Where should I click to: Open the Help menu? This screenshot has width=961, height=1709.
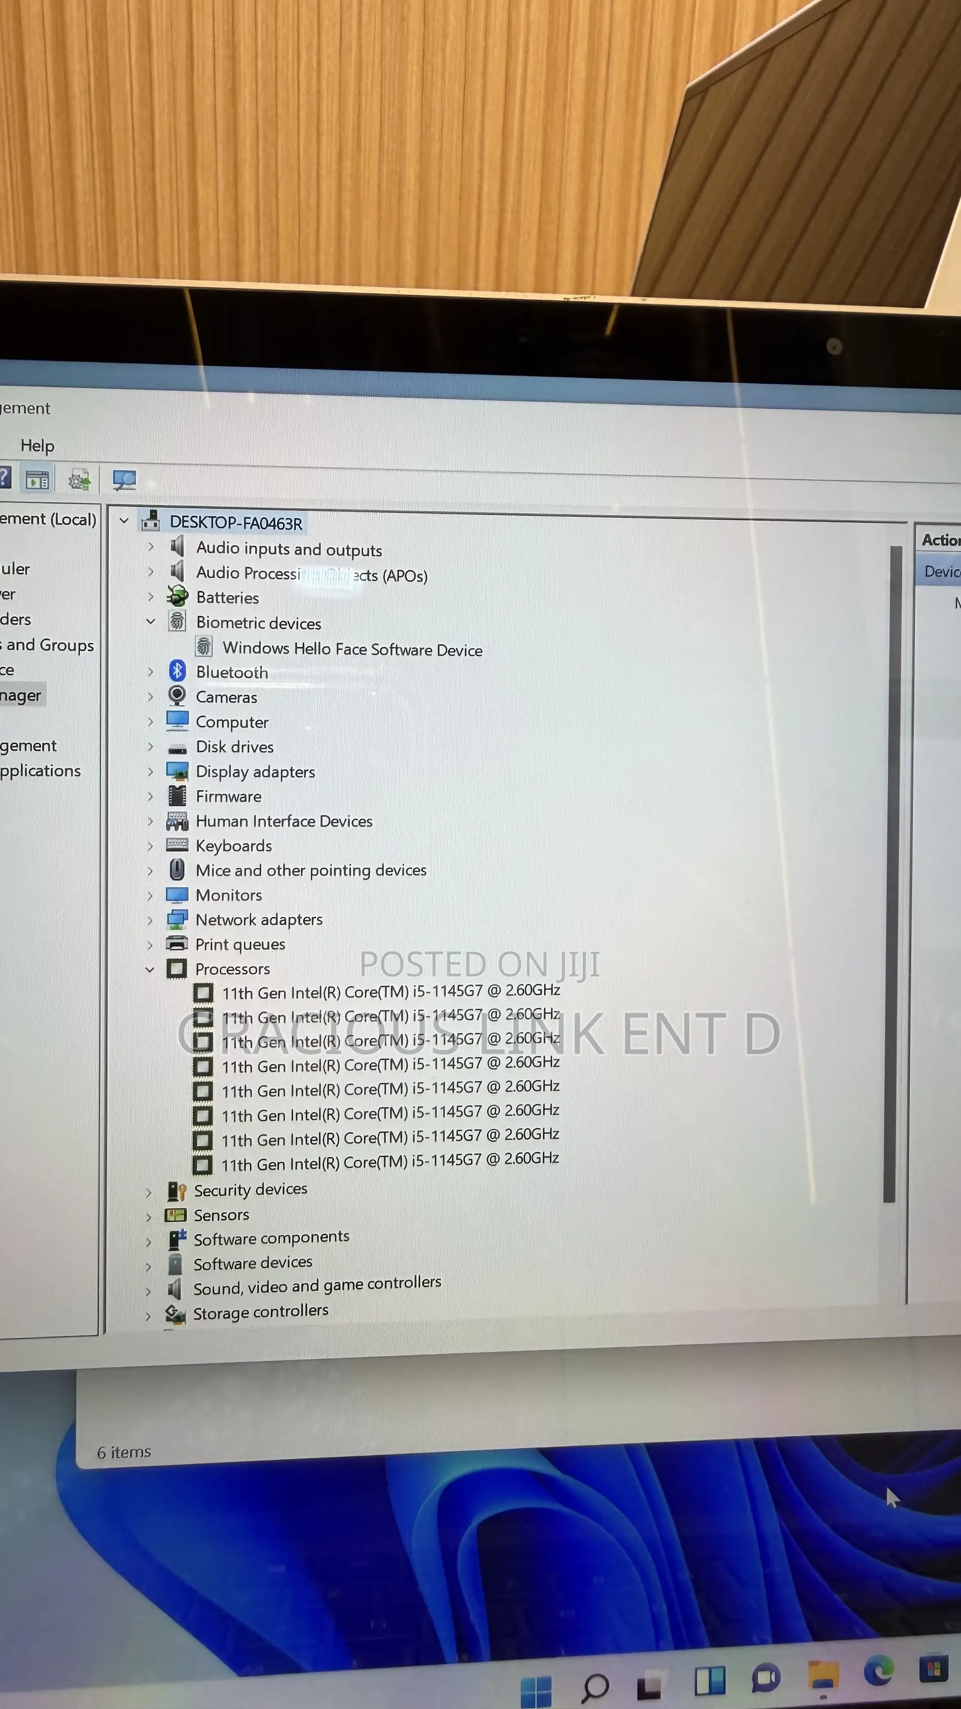(37, 445)
